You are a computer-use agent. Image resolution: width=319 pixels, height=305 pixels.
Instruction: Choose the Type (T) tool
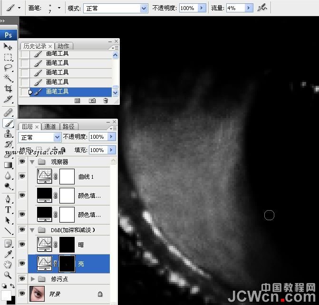pyautogui.click(x=8, y=210)
